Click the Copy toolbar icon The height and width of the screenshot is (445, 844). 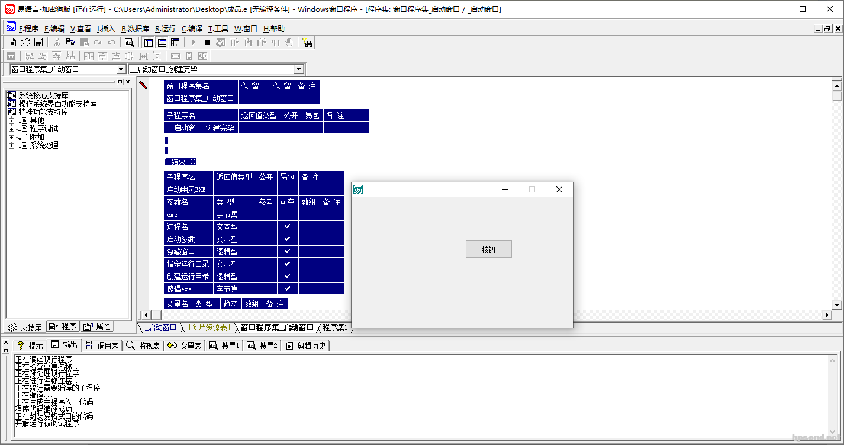70,42
